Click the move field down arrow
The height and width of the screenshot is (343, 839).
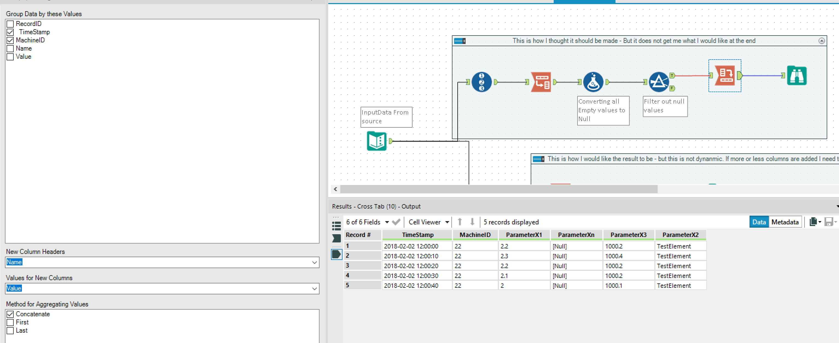pyautogui.click(x=472, y=222)
